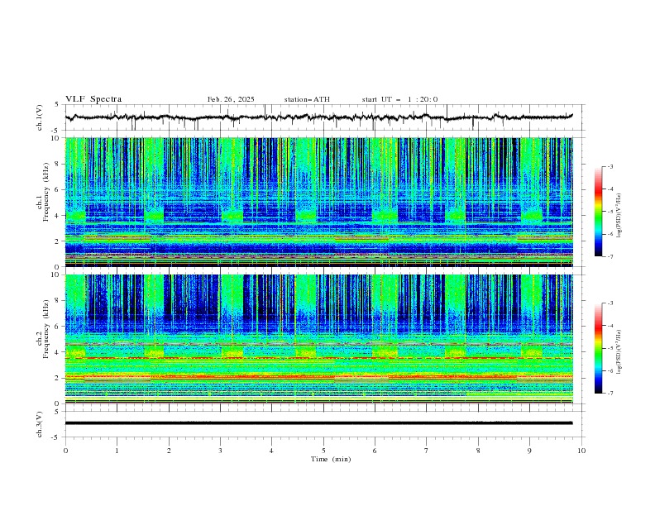Click the "3" tick on the time axis
Viewport: 655px width, 506px height.
220,451
